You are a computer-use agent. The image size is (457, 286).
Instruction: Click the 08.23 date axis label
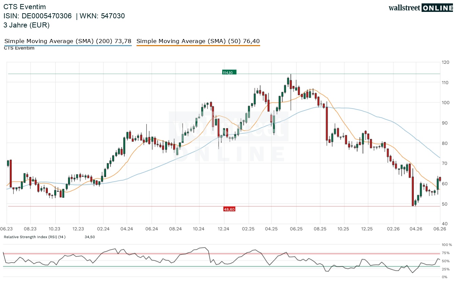pyautogui.click(x=30, y=229)
